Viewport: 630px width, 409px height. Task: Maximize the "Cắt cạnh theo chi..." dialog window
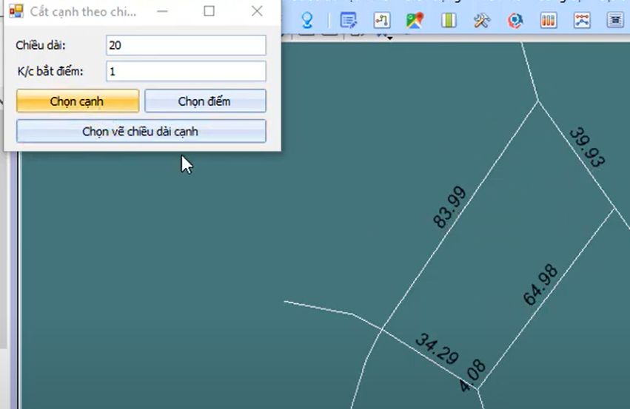(x=209, y=11)
